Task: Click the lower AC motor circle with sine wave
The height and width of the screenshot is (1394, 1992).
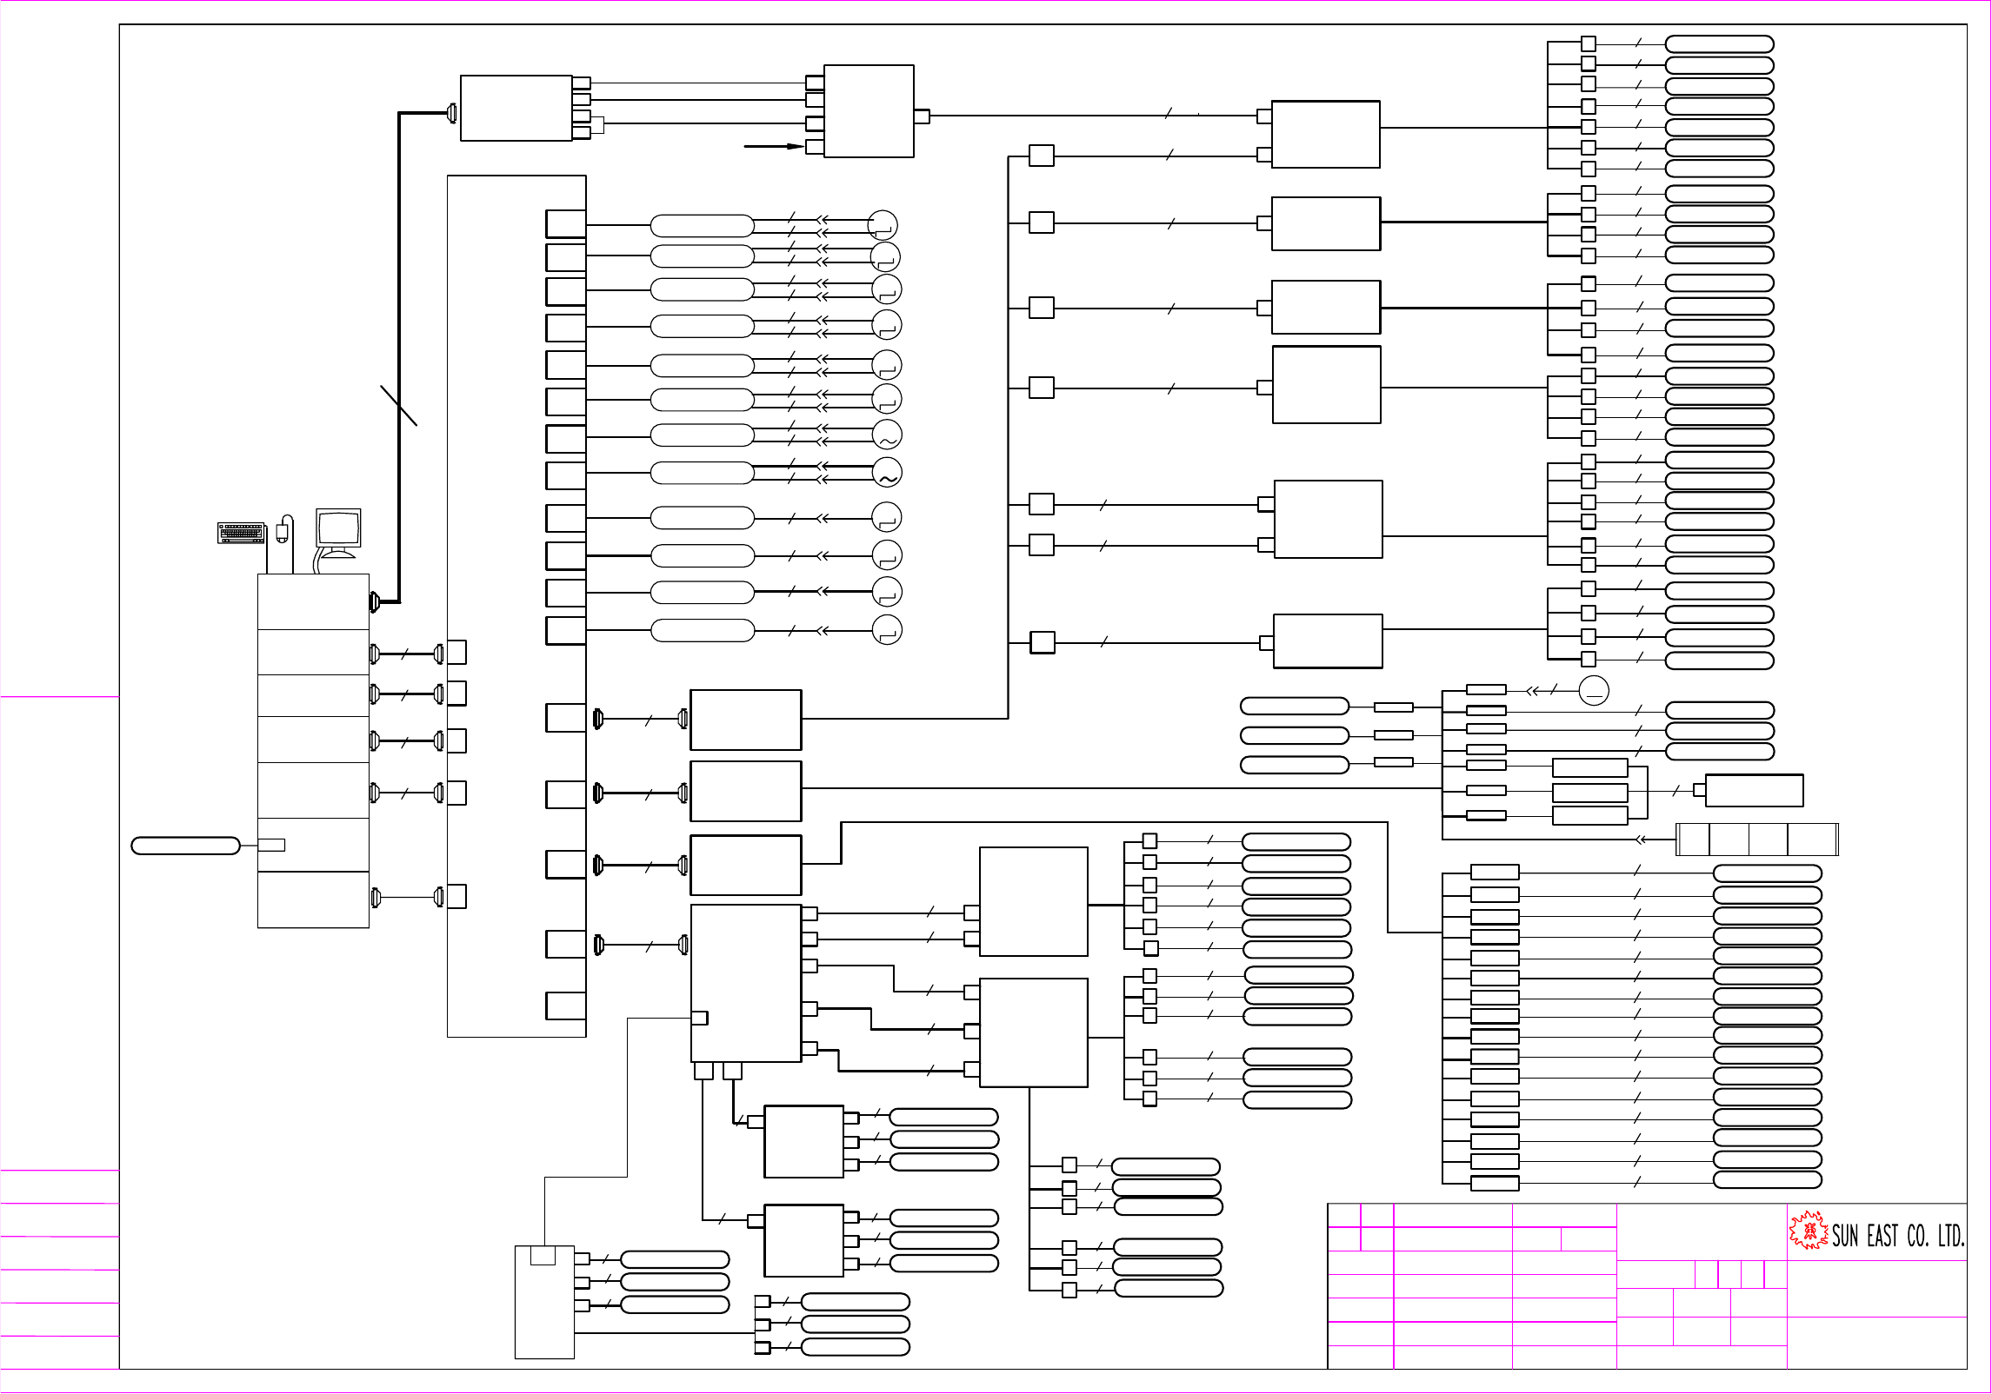Action: pyautogui.click(x=887, y=473)
